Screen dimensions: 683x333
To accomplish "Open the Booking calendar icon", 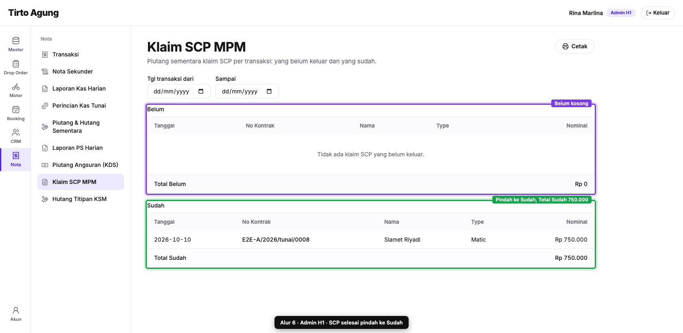I will (16, 110).
